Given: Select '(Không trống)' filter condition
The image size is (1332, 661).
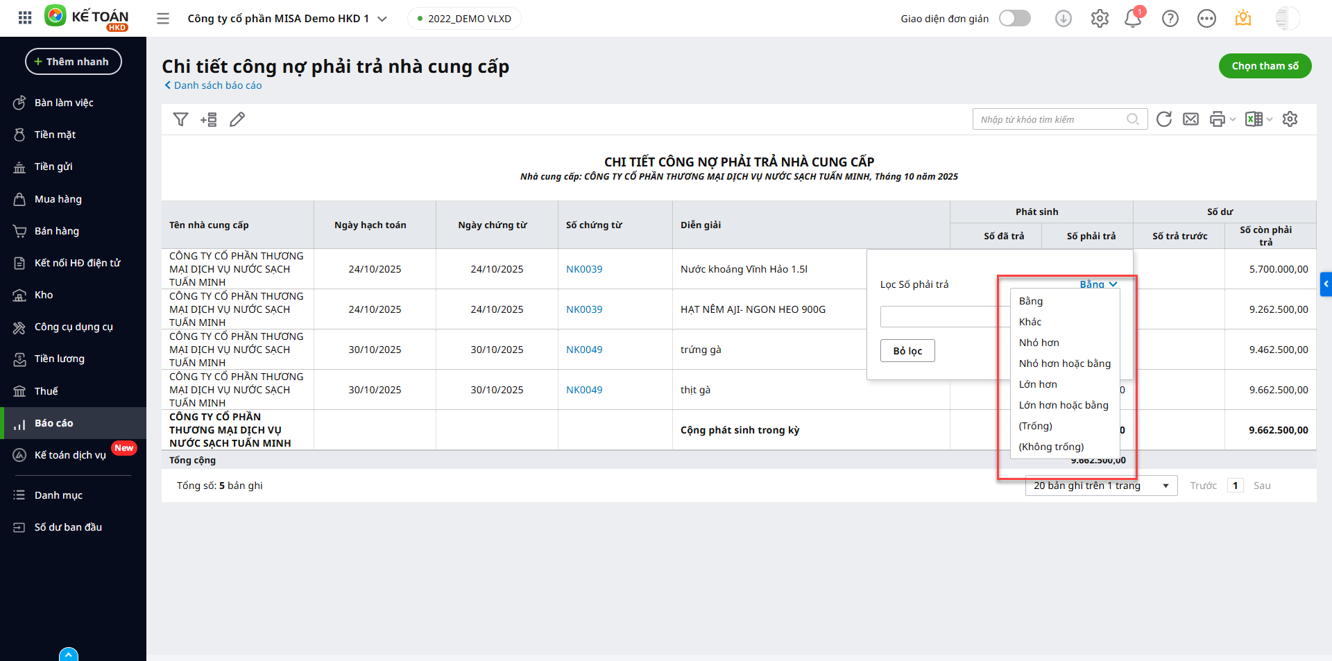Looking at the screenshot, I should pyautogui.click(x=1051, y=447).
